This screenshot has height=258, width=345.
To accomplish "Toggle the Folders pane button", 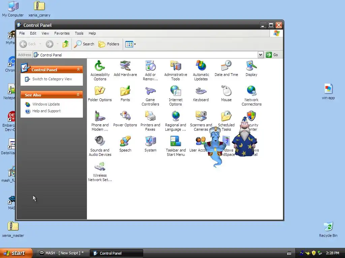I will (x=109, y=44).
